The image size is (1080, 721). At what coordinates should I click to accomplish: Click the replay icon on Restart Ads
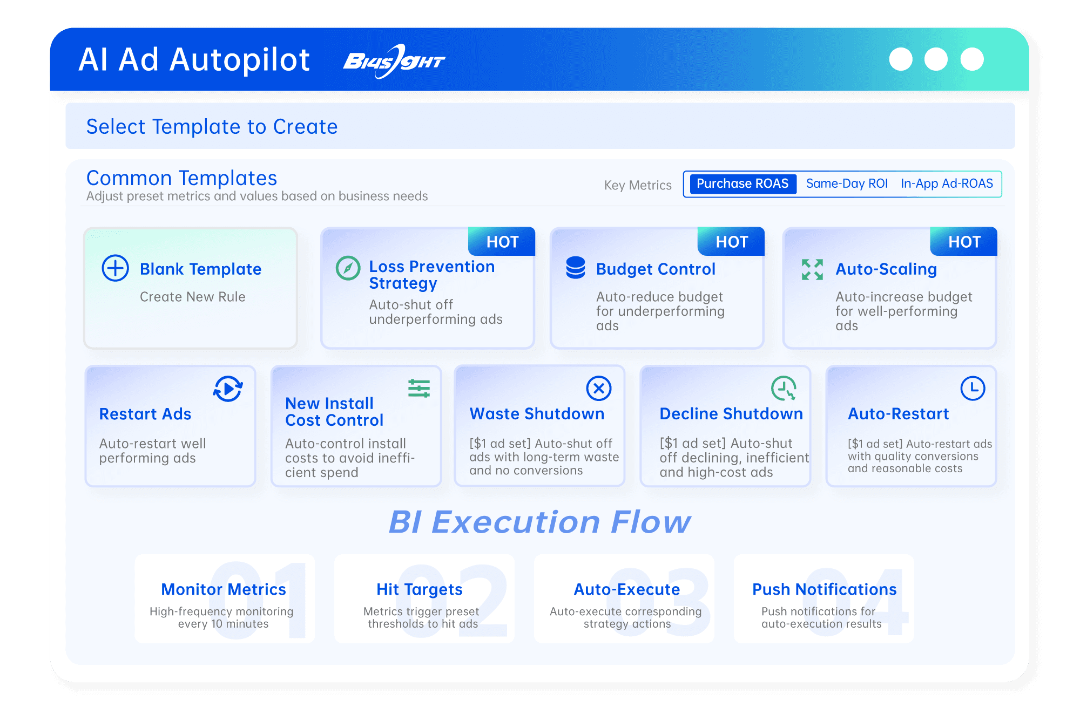point(228,389)
